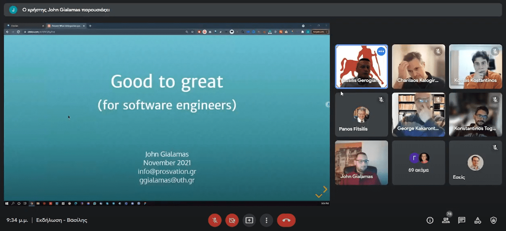
Task: Click the red leave call button
Action: (x=286, y=220)
